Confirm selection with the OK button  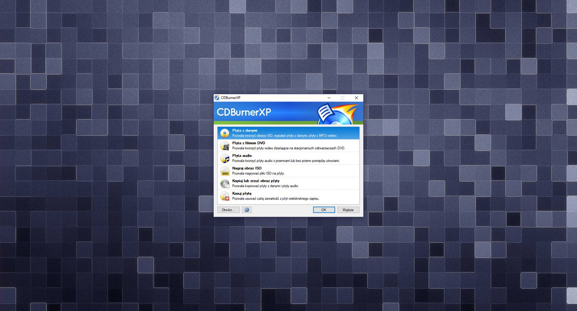[324, 210]
